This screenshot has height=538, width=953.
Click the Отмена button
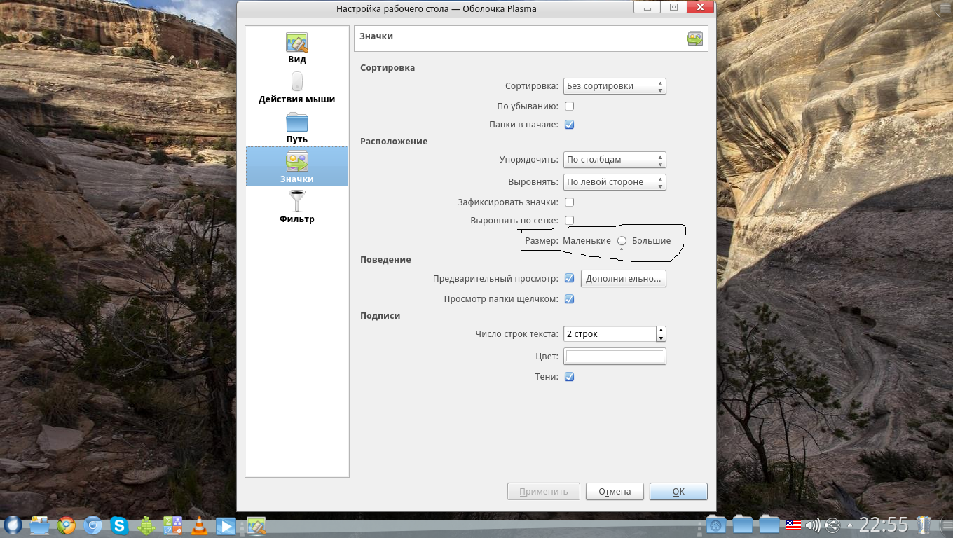click(615, 492)
